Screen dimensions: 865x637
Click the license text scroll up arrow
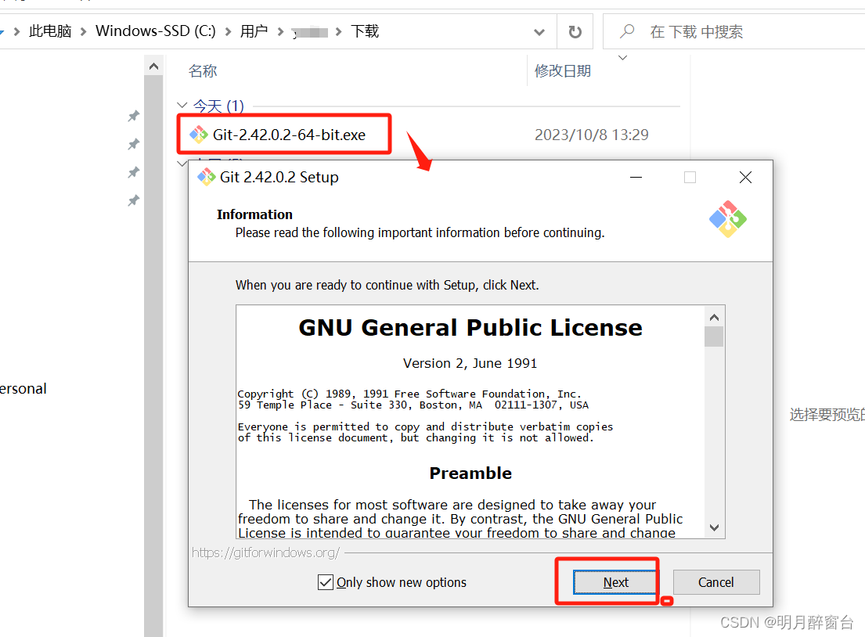[714, 317]
